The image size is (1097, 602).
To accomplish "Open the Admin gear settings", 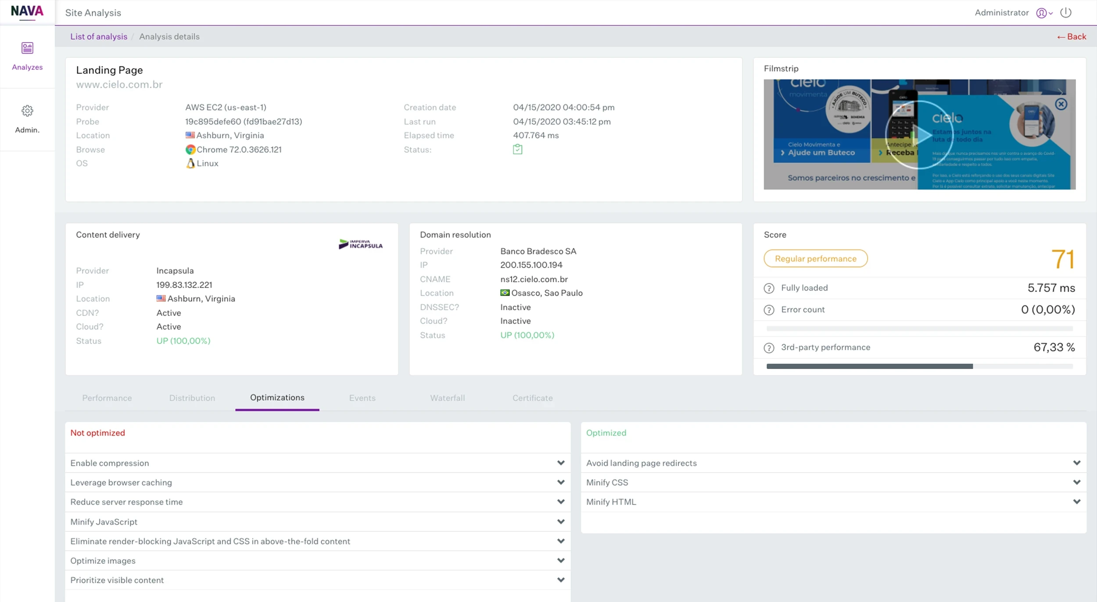I will click(27, 119).
